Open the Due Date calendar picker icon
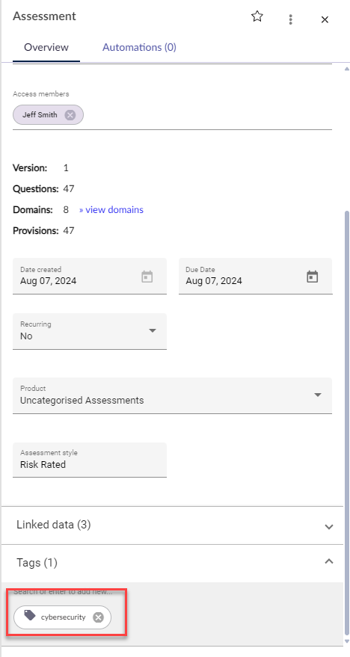This screenshot has height=657, width=350. coord(313,277)
